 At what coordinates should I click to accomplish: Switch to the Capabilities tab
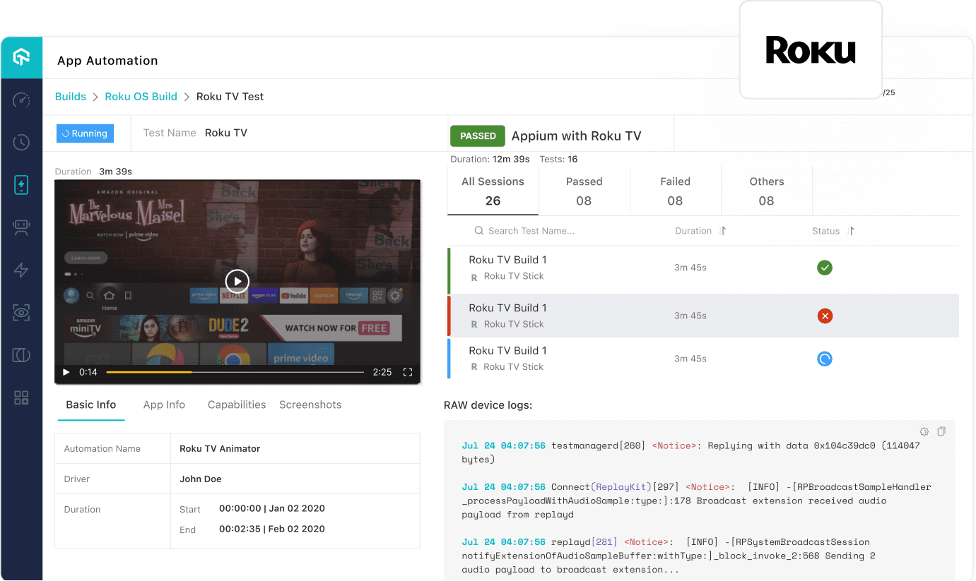point(237,405)
